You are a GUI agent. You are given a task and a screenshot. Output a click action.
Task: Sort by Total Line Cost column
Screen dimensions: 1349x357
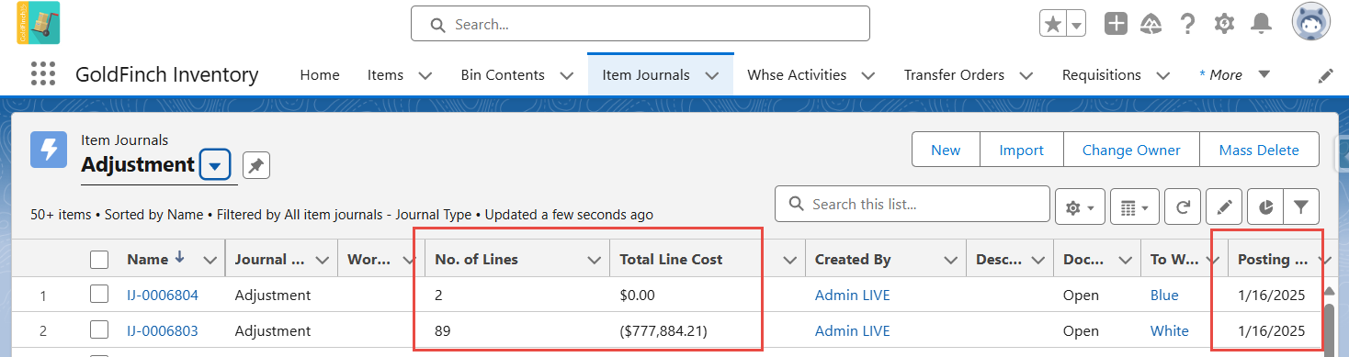tap(672, 260)
